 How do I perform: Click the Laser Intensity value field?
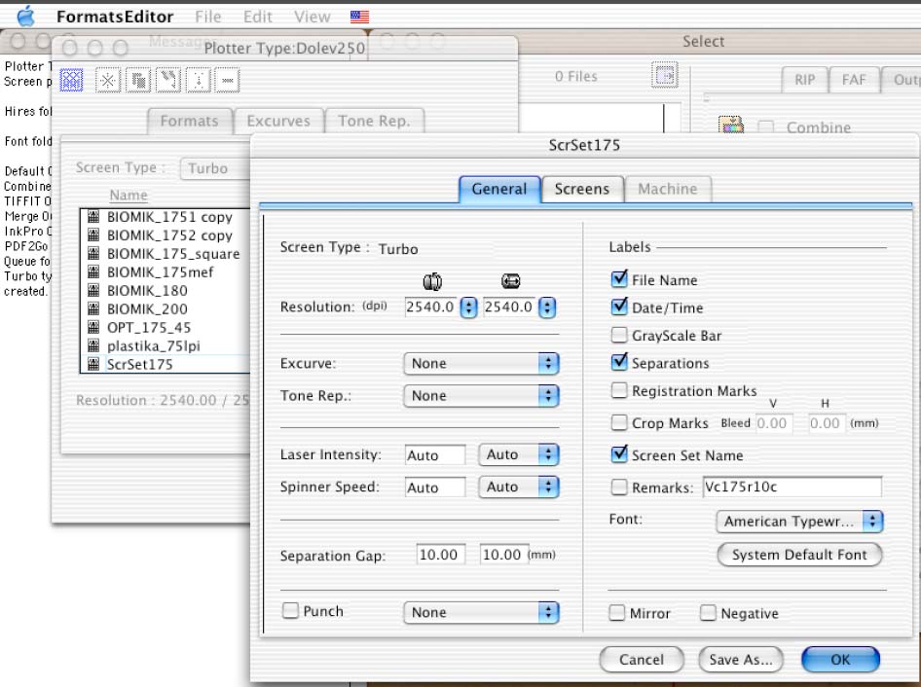pyautogui.click(x=435, y=455)
